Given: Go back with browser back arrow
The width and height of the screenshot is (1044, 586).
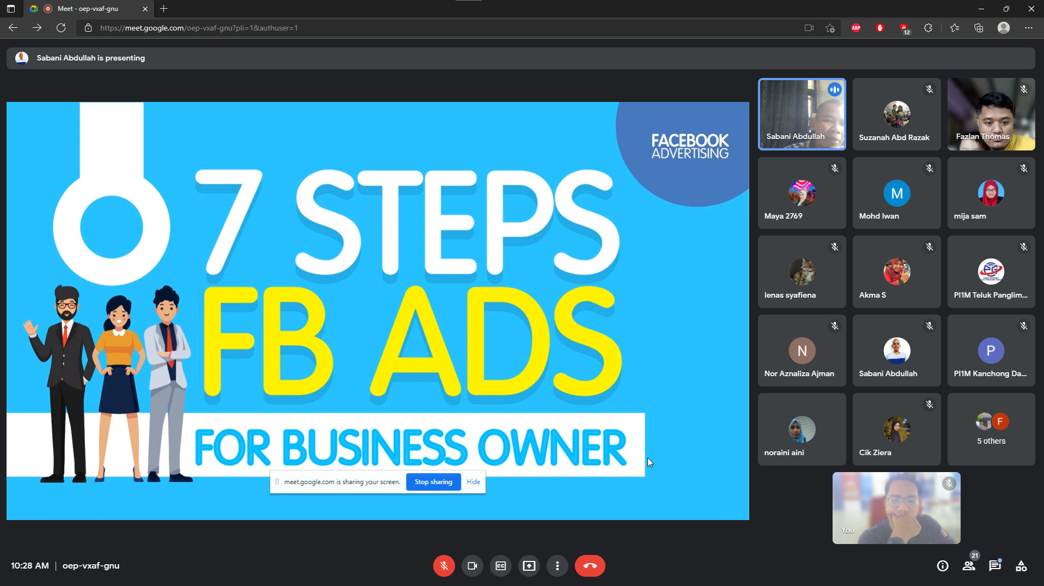Looking at the screenshot, I should [x=13, y=28].
